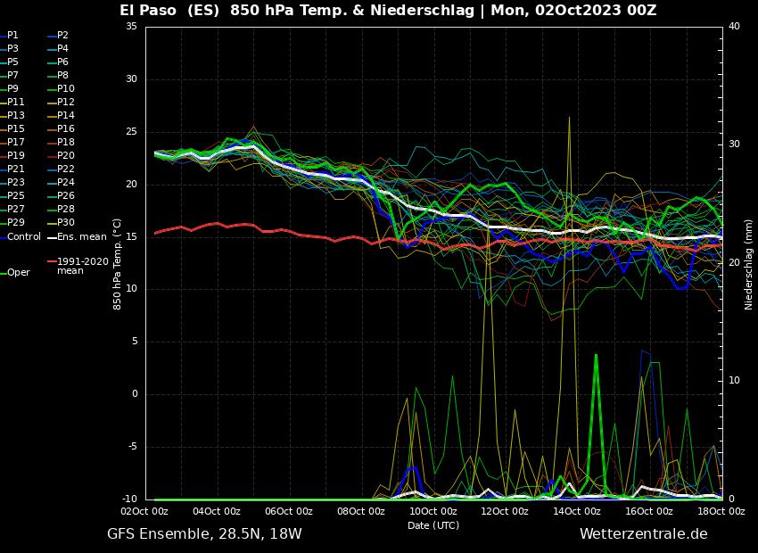
Task: Click the Date (UTC) axis label
Action: (433, 525)
